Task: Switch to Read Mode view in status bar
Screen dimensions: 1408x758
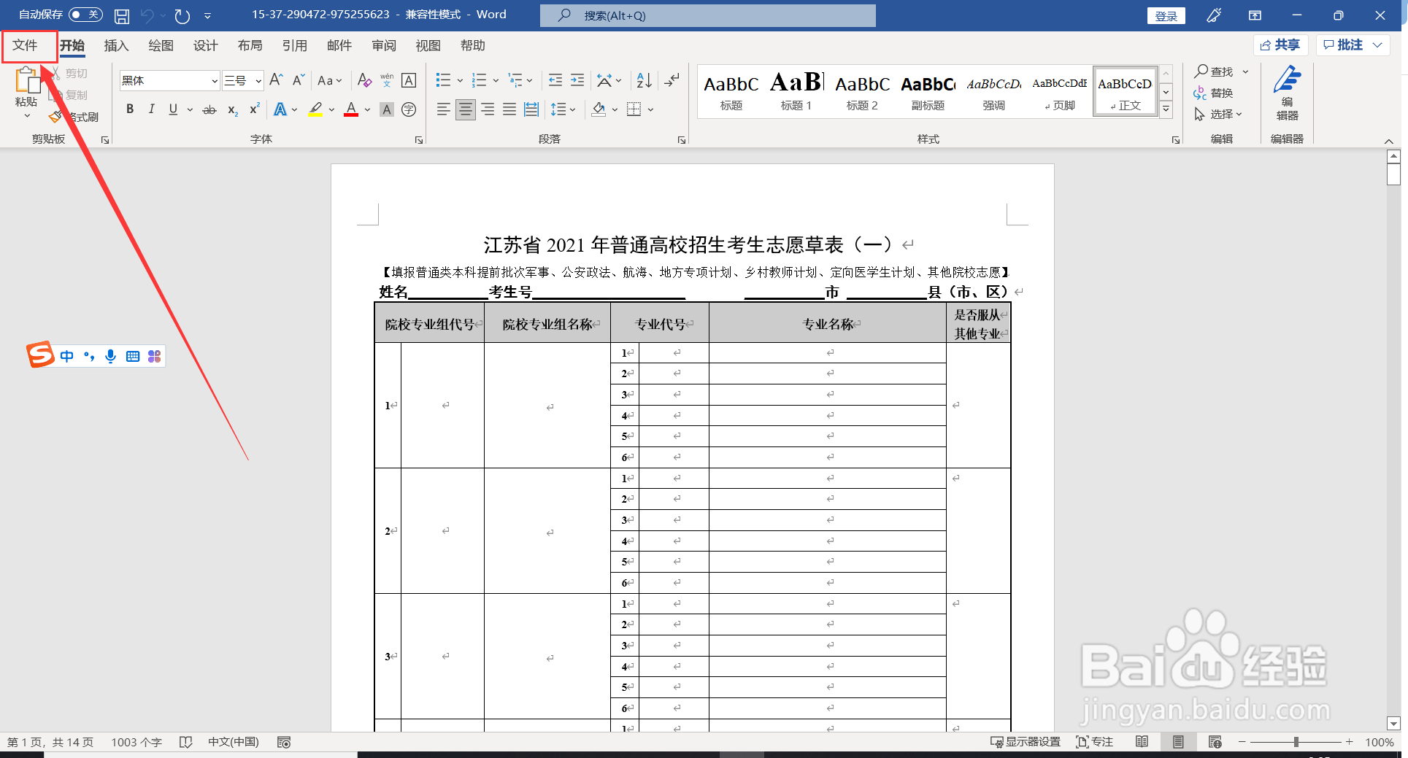Action: (x=1142, y=742)
